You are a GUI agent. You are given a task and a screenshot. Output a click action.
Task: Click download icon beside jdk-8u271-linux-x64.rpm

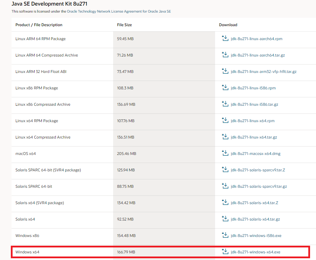[x=225, y=120]
